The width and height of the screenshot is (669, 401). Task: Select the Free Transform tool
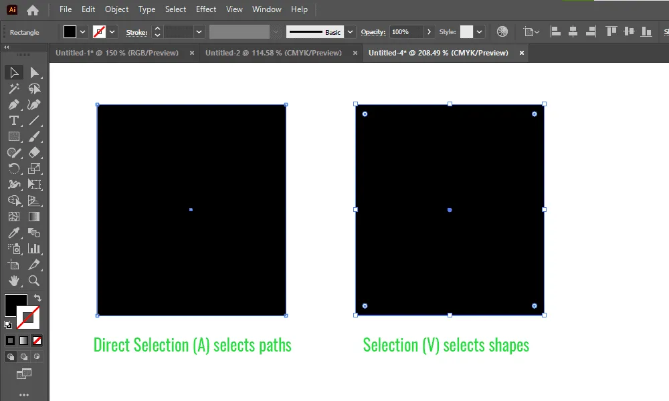coord(34,184)
